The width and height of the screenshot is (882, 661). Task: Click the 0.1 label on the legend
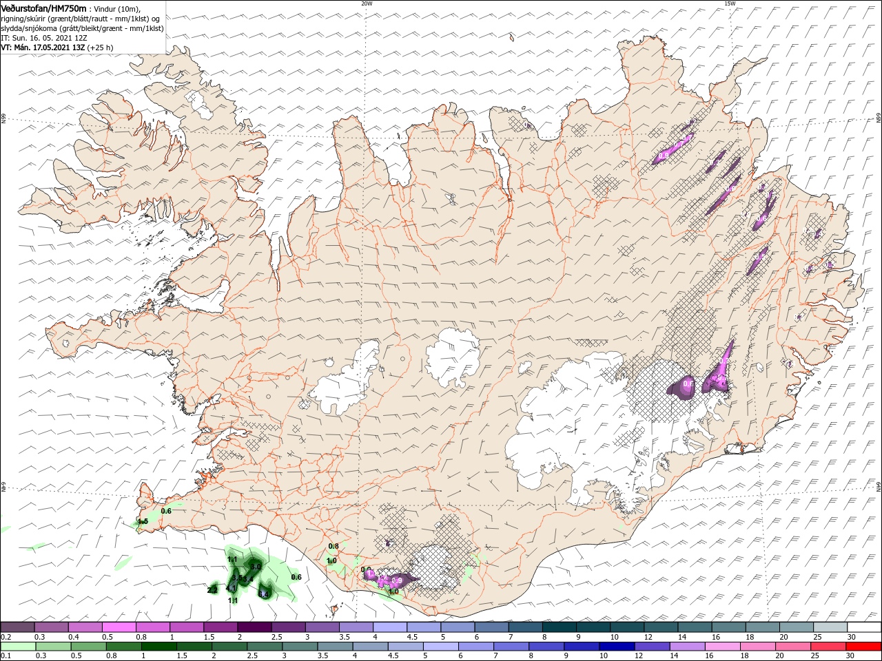point(6,655)
